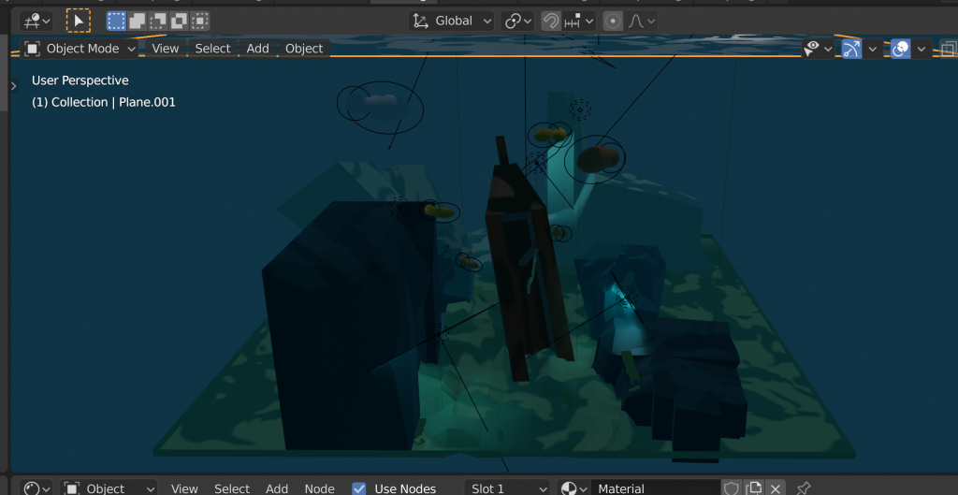
Task: Open the shader editor type dropdown at bottom-left
Action: (36, 488)
